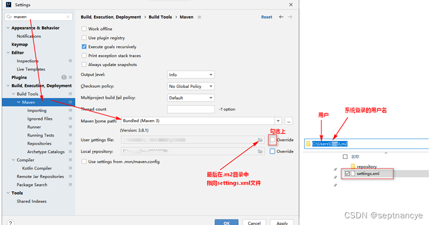The height and width of the screenshot is (225, 431).
Task: Click the project icon beside Ignored Files
Action: [x=71, y=118]
